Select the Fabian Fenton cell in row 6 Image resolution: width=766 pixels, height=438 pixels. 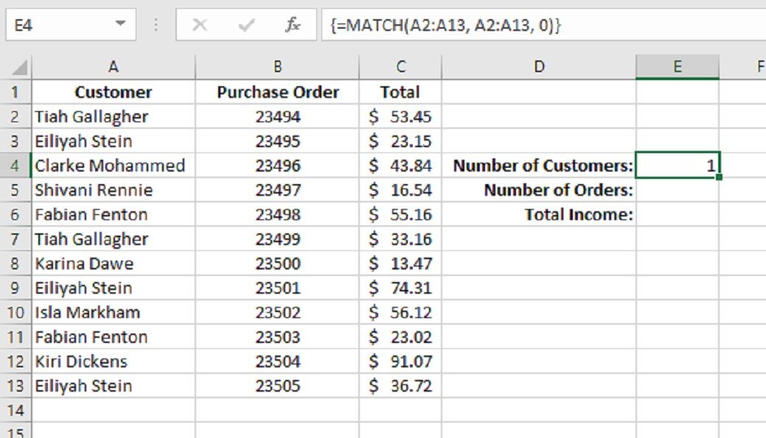click(114, 215)
